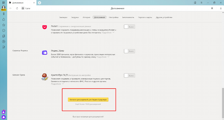Screen dimensions: 224x120
Task: Go back with the arrow button
Action: (10, 8)
